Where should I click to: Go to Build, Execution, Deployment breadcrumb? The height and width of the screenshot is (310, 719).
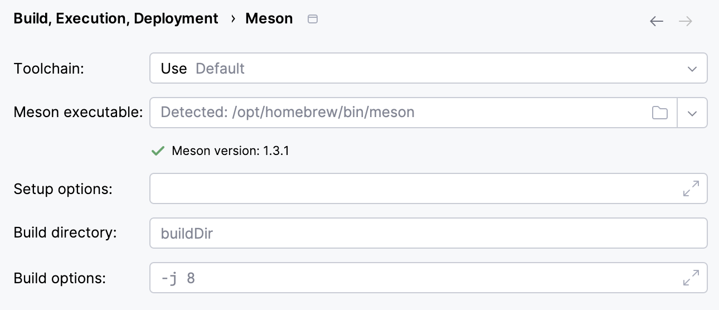coord(116,18)
